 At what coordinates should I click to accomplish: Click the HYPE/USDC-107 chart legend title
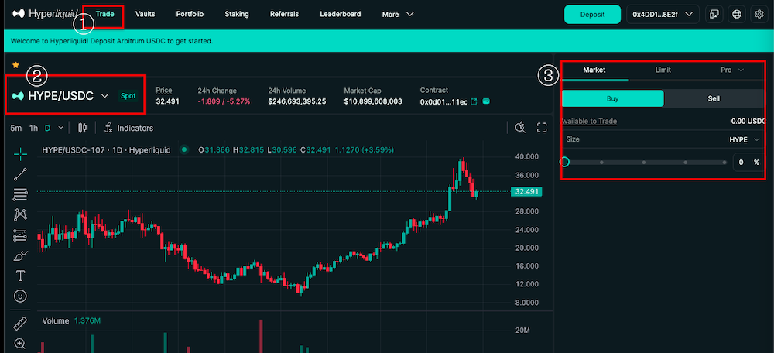(106, 149)
